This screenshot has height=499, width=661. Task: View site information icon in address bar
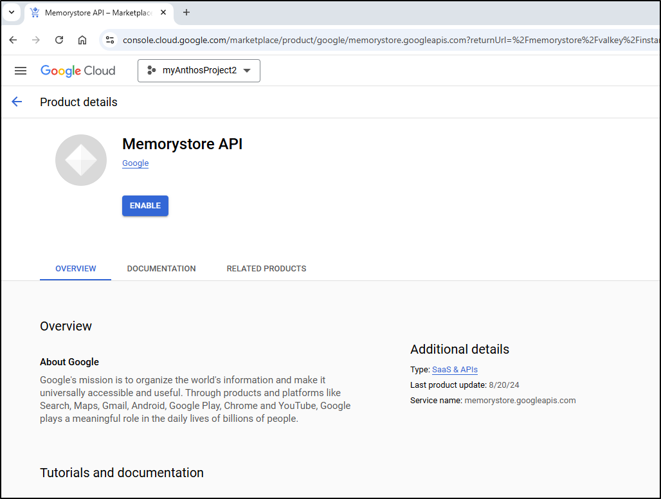click(110, 40)
